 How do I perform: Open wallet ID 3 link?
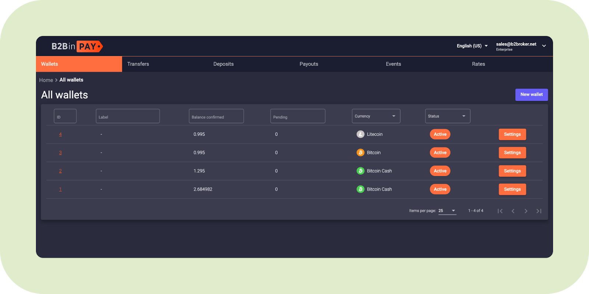pos(60,153)
